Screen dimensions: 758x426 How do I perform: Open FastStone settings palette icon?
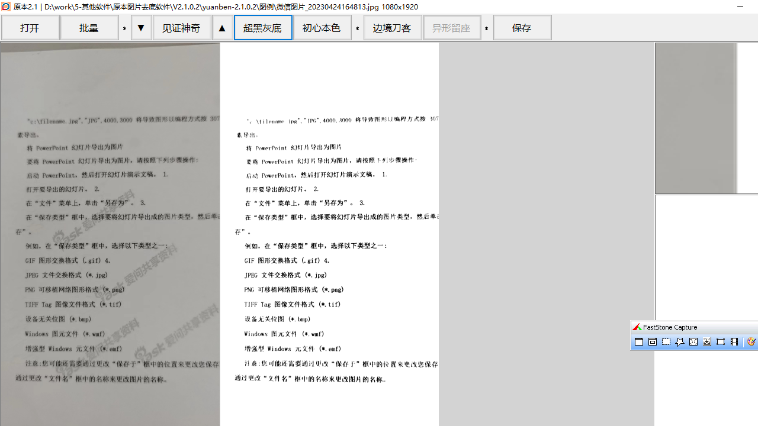coord(750,341)
